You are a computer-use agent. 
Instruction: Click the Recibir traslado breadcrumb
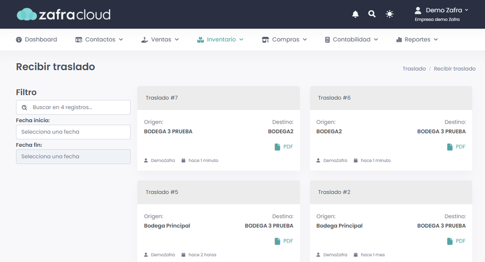tap(454, 68)
